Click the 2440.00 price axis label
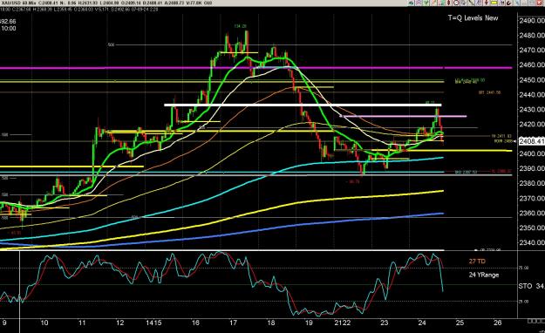 pyautogui.click(x=532, y=94)
